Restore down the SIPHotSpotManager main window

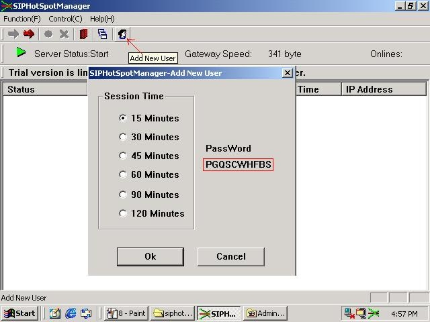411,6
